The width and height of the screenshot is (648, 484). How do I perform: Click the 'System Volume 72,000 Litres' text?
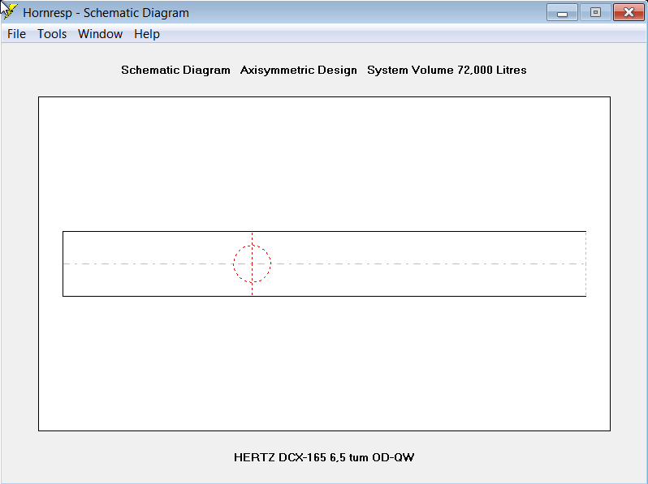pos(447,71)
